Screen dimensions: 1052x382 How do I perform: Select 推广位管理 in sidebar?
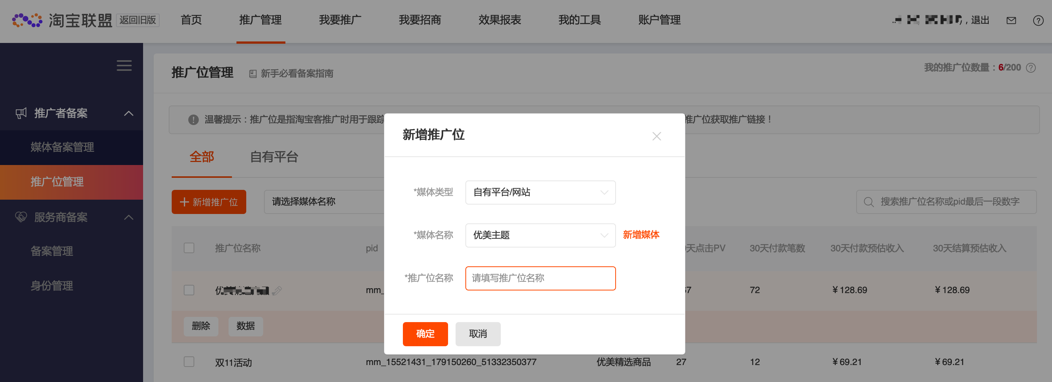point(72,182)
